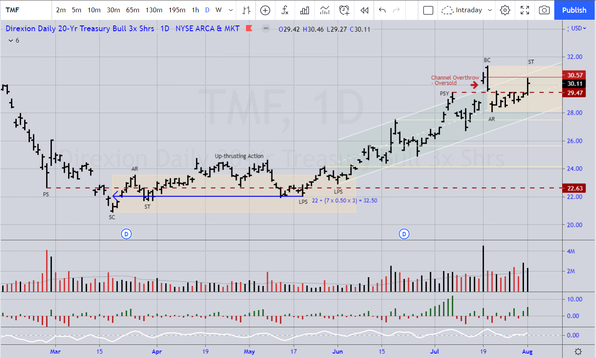Click the gray market status circle in legend
This screenshot has width=596, height=358.
click(266, 29)
